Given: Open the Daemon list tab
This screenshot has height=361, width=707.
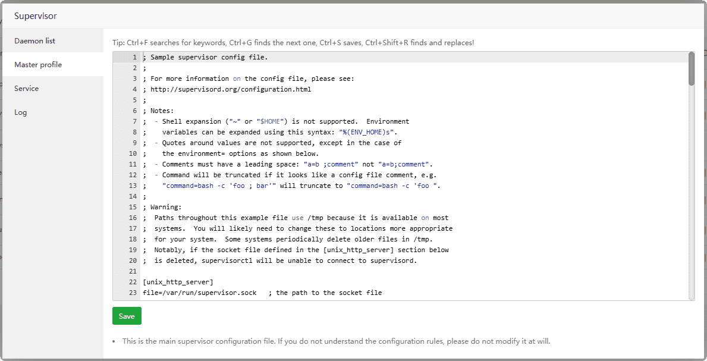Looking at the screenshot, I should coord(34,40).
